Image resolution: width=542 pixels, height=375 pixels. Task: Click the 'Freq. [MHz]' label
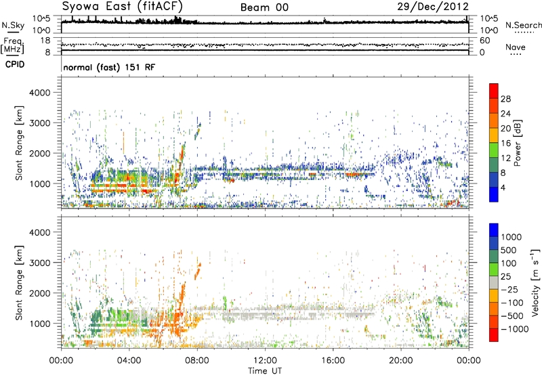tap(12, 46)
